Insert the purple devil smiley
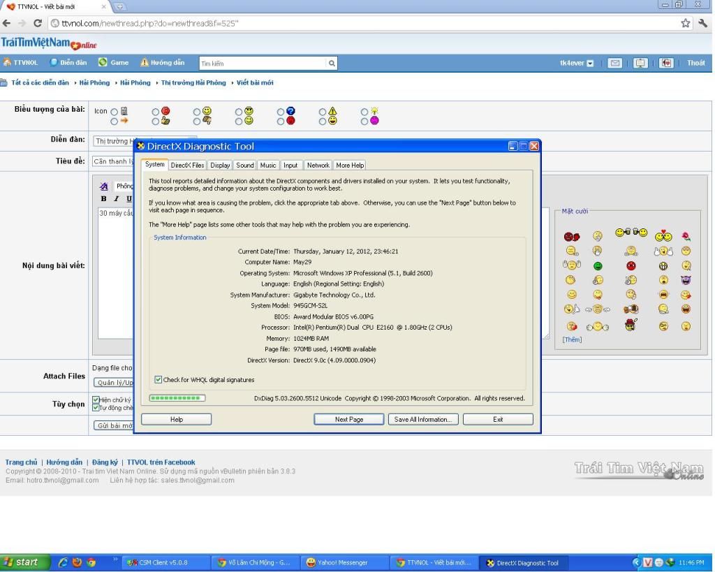The width and height of the screenshot is (715, 572). coord(686,279)
